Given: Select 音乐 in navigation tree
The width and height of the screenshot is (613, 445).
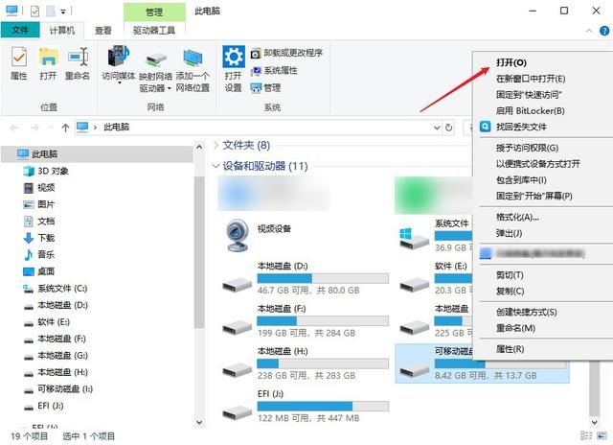Looking at the screenshot, I should tap(39, 255).
